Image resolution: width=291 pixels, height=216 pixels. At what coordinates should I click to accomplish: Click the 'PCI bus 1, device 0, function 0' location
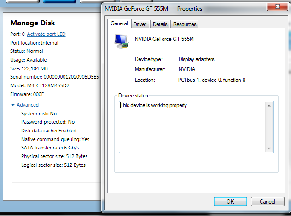tap(212, 80)
